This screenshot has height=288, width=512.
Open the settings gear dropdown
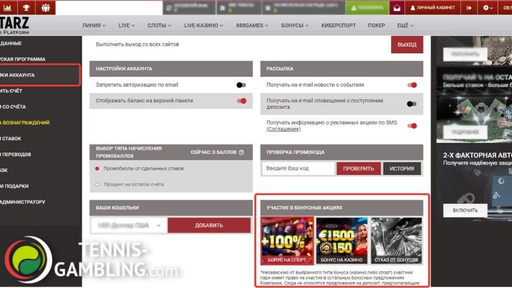click(x=488, y=8)
